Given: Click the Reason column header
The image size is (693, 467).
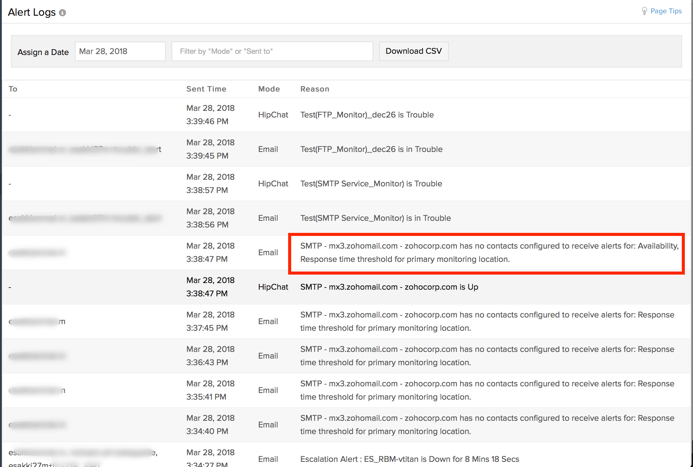Looking at the screenshot, I should 315,89.
